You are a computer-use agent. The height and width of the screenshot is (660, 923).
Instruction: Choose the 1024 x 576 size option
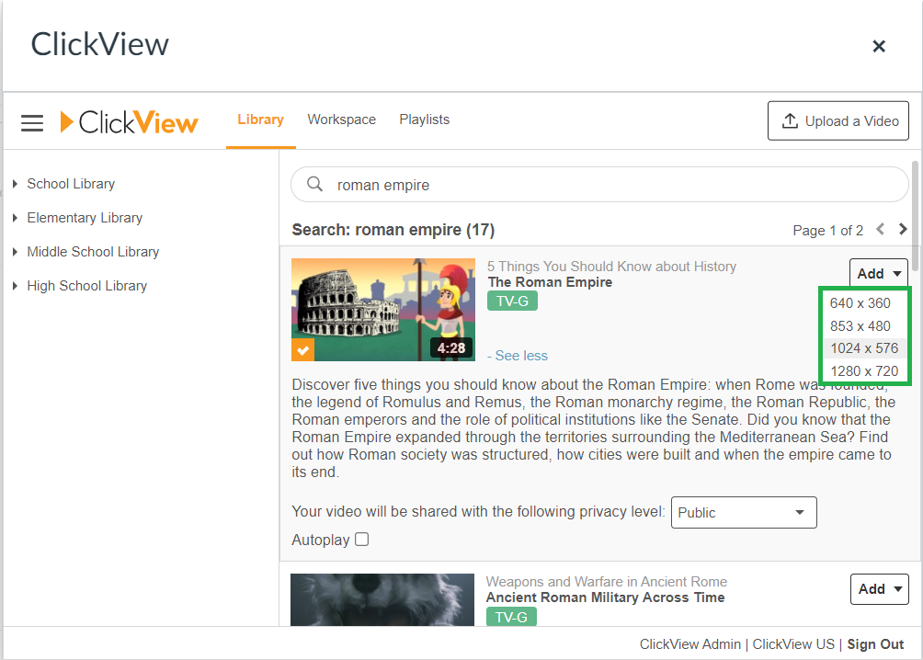(864, 348)
